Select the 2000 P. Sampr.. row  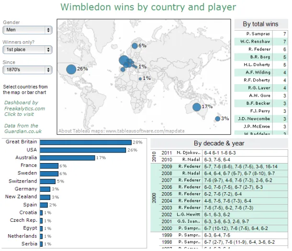click(x=224, y=229)
